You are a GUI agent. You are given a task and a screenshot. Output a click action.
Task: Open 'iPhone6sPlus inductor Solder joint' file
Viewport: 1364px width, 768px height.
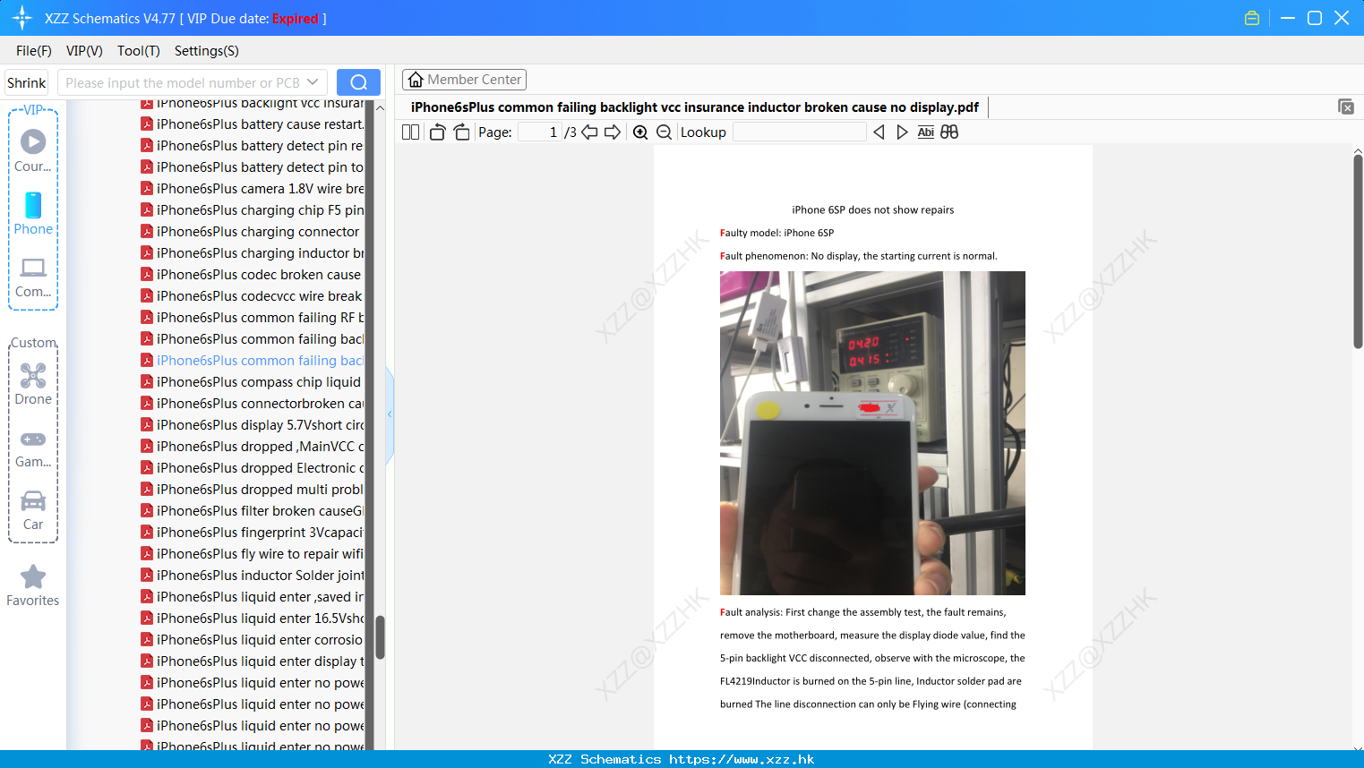point(252,576)
